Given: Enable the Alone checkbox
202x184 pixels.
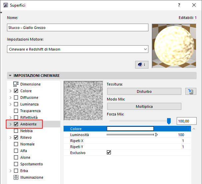Looking at the screenshot, I should pyautogui.click(x=16, y=157).
